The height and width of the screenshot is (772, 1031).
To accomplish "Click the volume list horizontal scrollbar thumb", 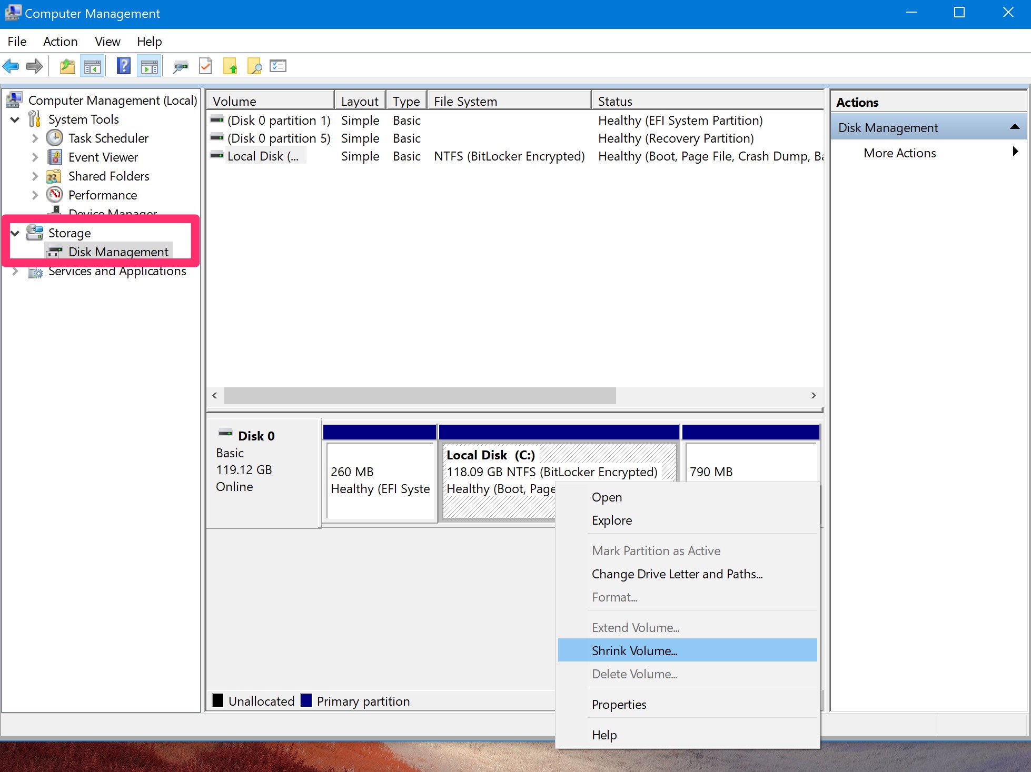I will [420, 395].
